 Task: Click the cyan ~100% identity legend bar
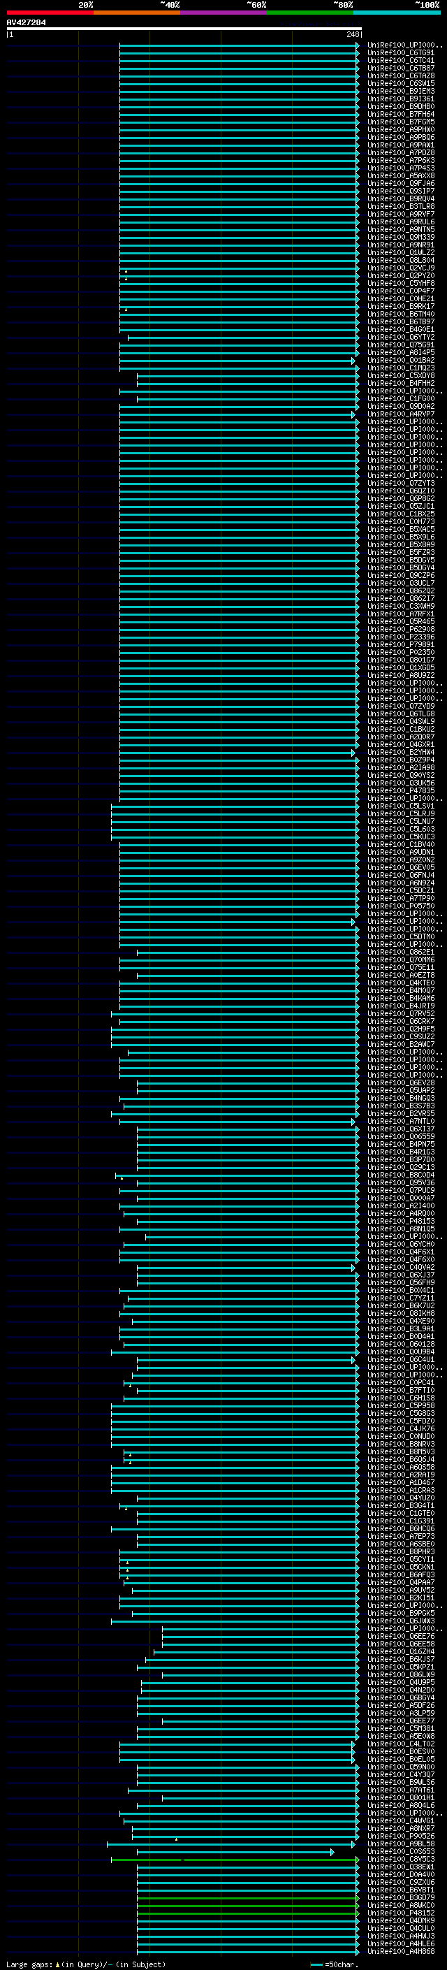[x=397, y=13]
